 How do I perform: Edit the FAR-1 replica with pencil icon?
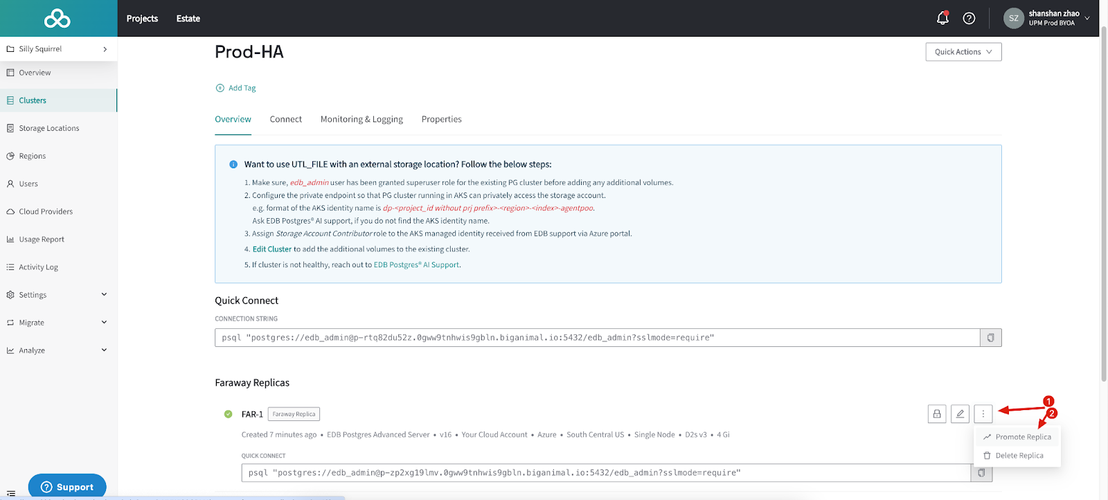click(960, 414)
